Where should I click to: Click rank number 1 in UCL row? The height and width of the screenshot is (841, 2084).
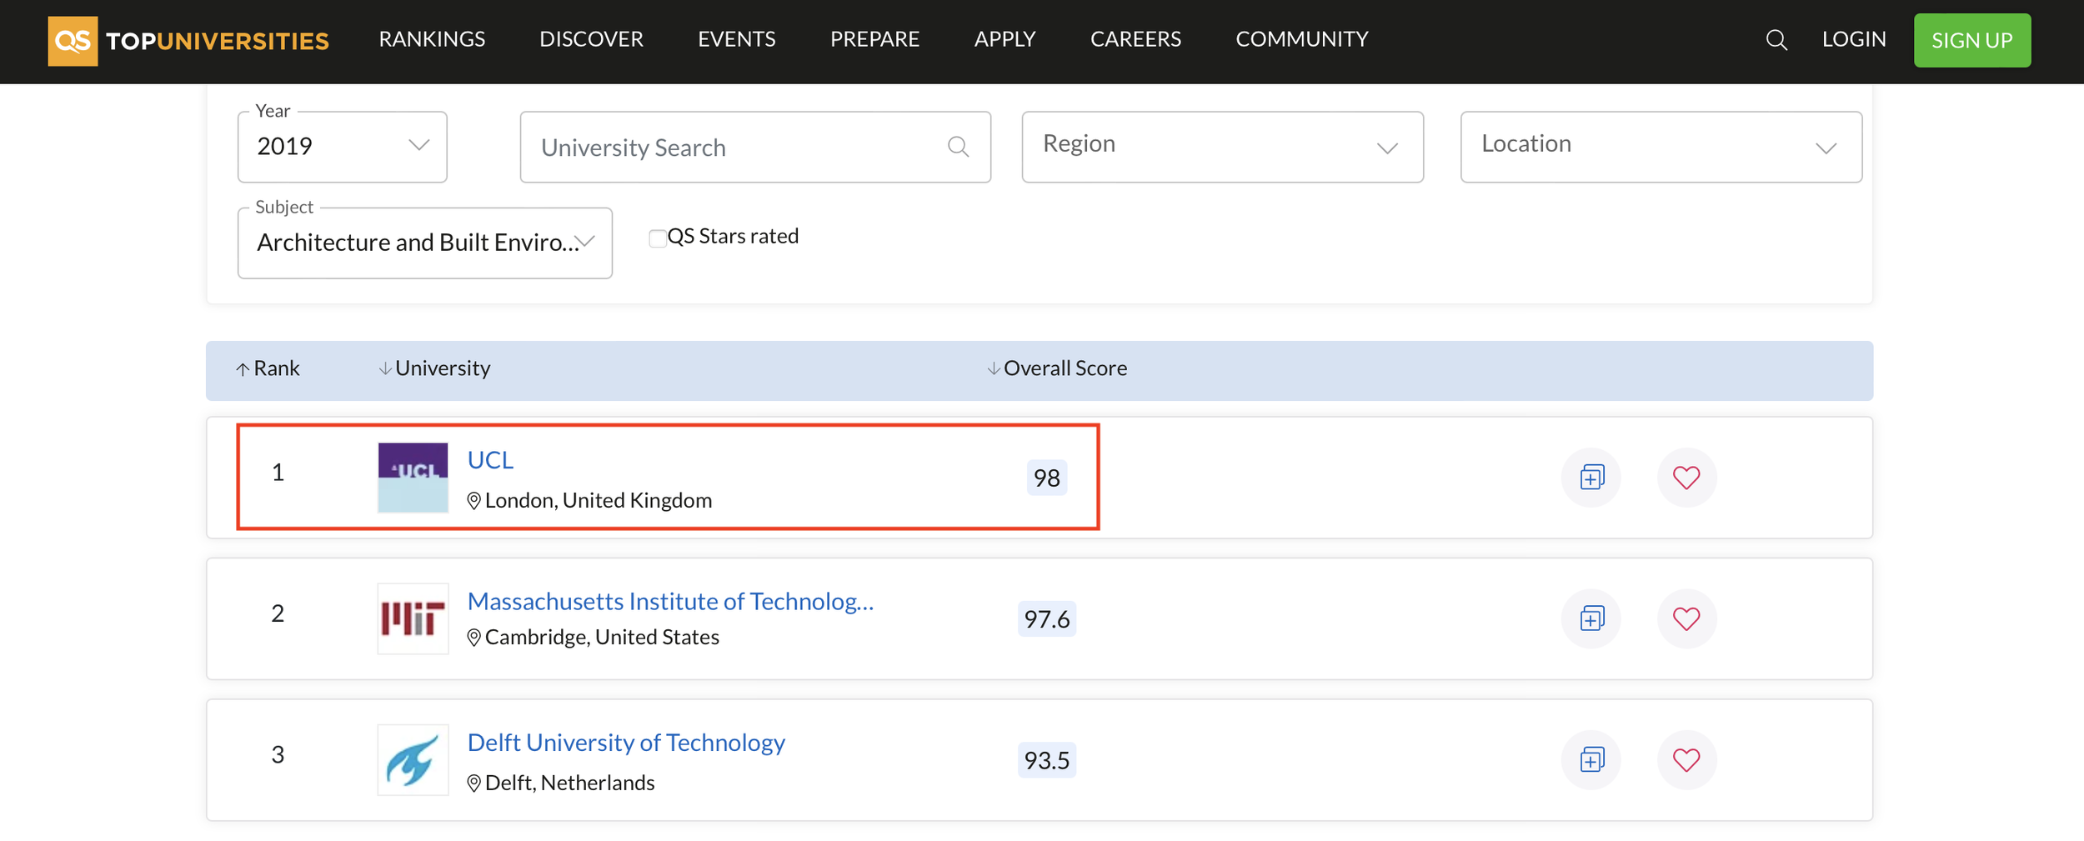(278, 473)
